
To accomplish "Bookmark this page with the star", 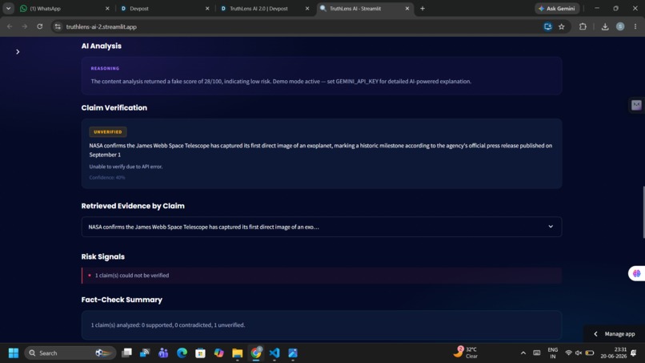I will tap(562, 26).
